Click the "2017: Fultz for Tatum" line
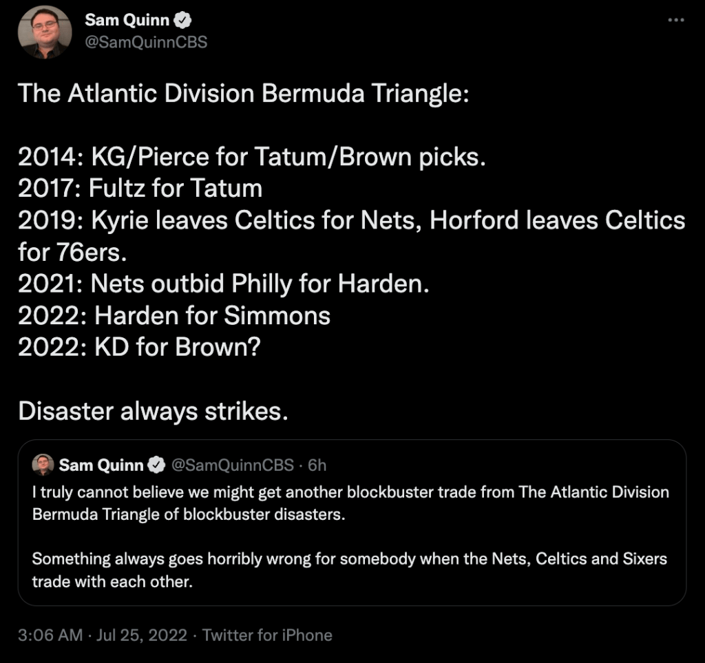Image resolution: width=705 pixels, height=663 pixels. [x=140, y=188]
